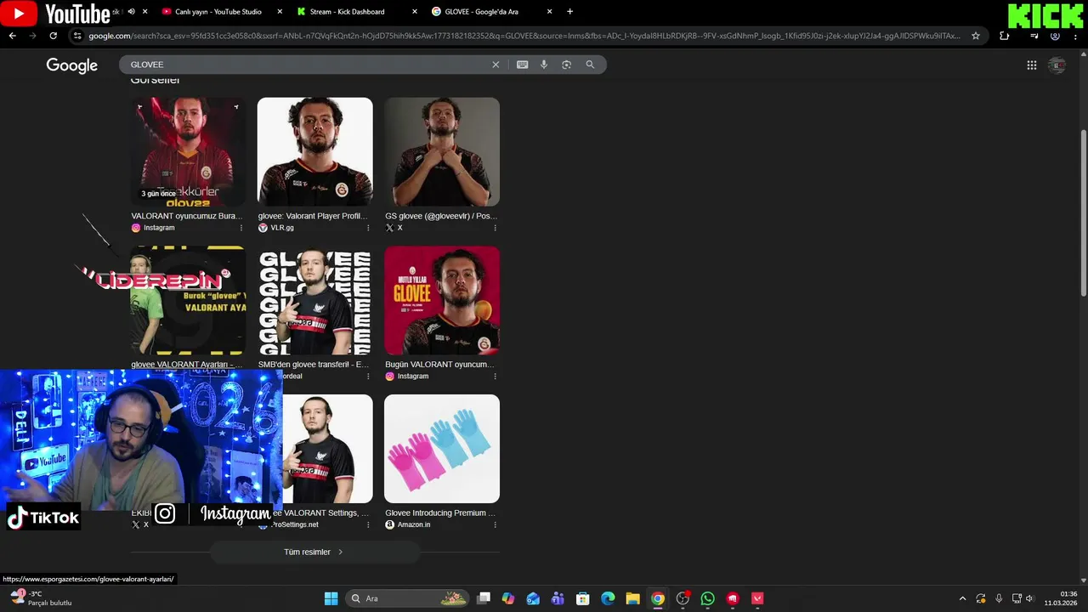Open File Explorer from the taskbar
Screen dimensions: 1088x612
632,598
